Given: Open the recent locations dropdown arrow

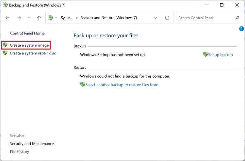Looking at the screenshot, I should (x=29, y=18).
